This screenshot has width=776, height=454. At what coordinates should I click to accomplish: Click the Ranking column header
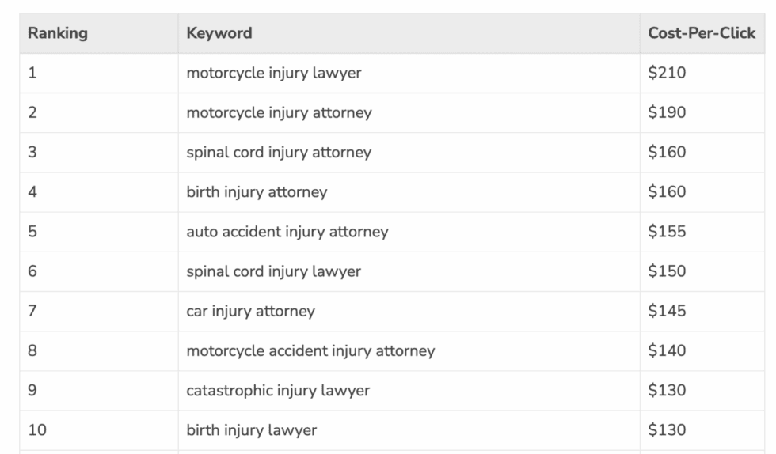pyautogui.click(x=58, y=33)
